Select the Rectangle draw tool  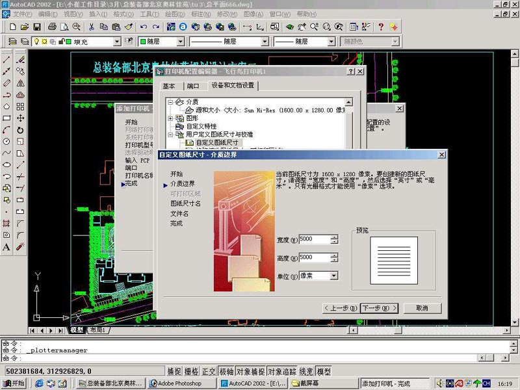pyautogui.click(x=6, y=118)
